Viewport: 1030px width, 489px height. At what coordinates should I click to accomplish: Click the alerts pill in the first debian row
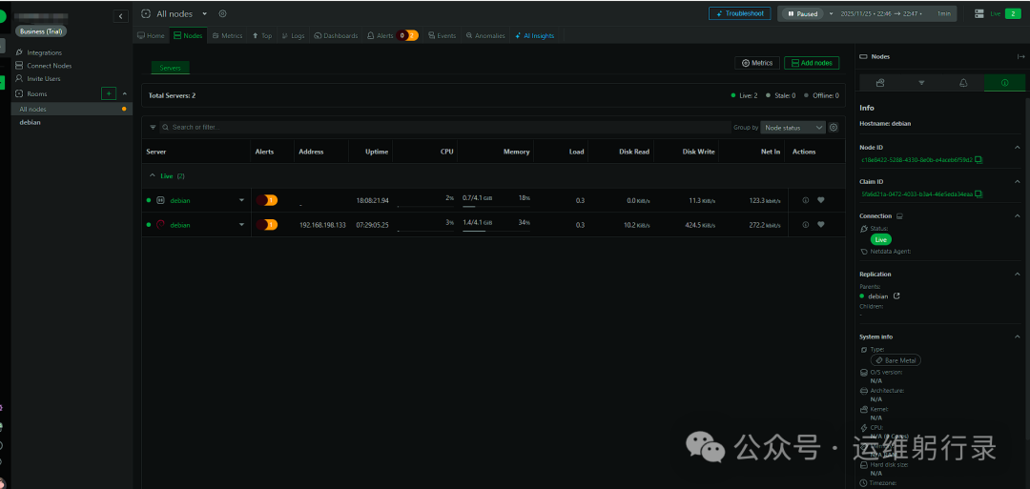266,200
